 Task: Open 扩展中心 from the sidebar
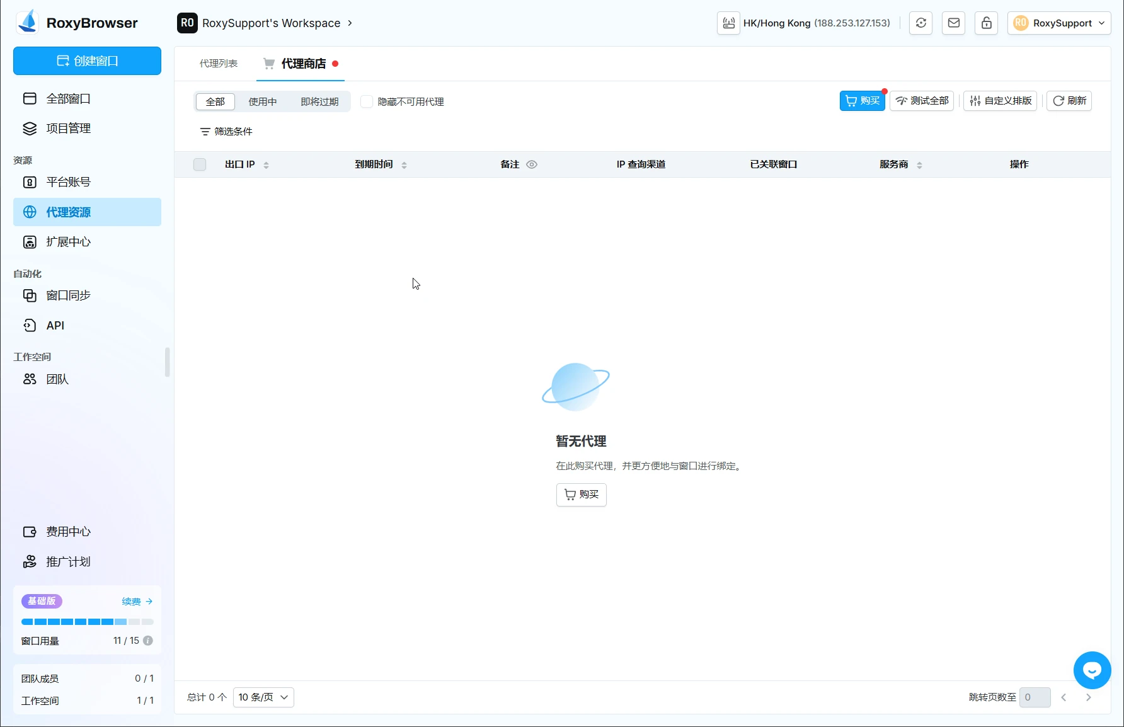(68, 242)
